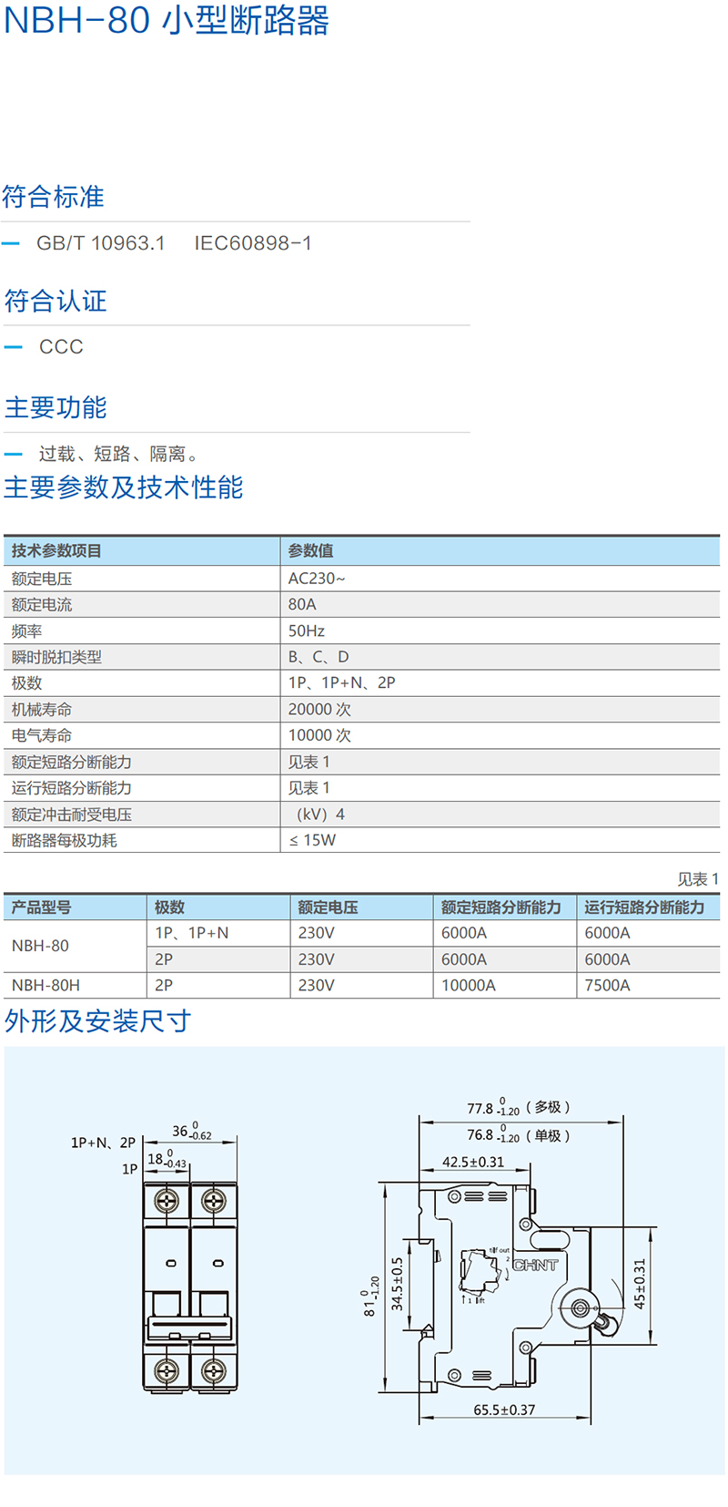
Task: Select the "主要参数及技术性能" heading
Action: click(x=124, y=487)
